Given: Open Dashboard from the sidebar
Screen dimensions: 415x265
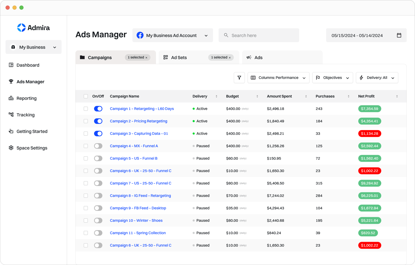Looking at the screenshot, I should (x=28, y=65).
